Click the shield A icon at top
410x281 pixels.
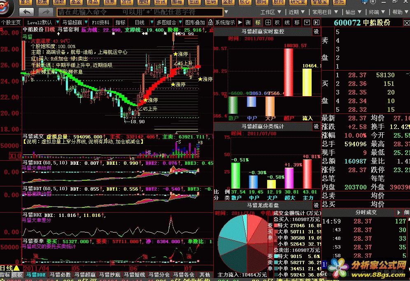(373, 2)
